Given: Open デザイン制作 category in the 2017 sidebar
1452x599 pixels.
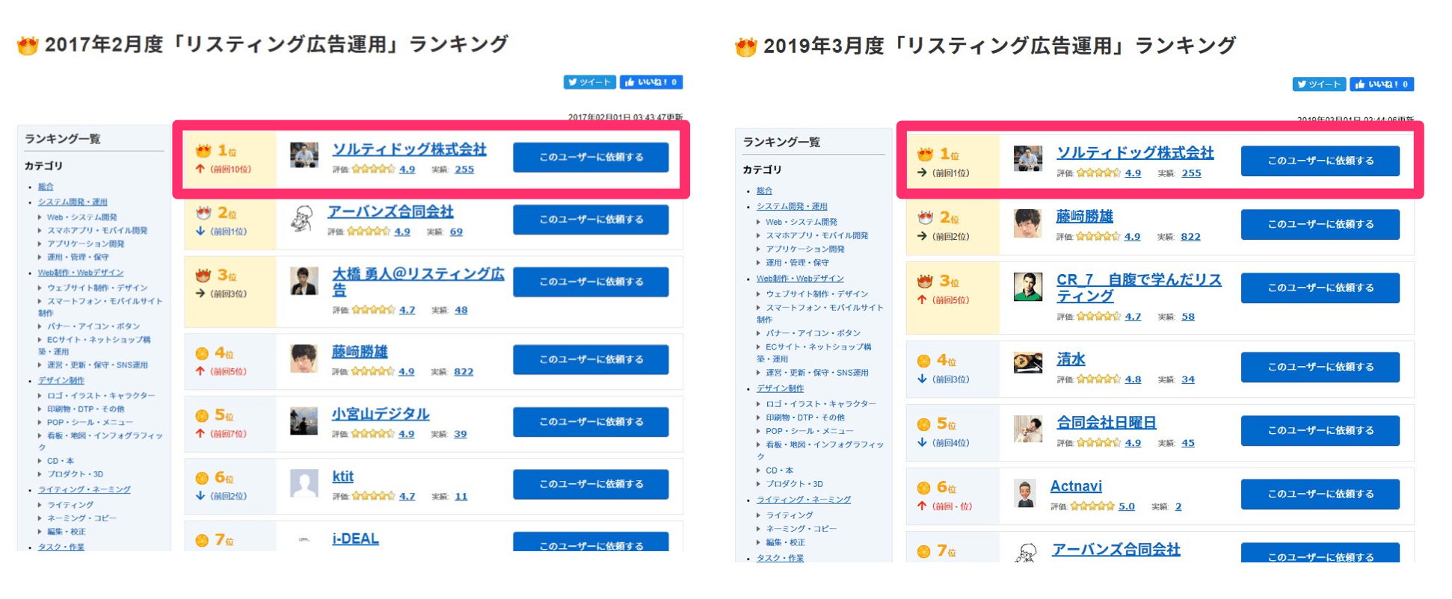Looking at the screenshot, I should [61, 381].
